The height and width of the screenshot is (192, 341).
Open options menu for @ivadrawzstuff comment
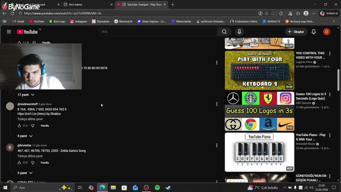(x=217, y=104)
